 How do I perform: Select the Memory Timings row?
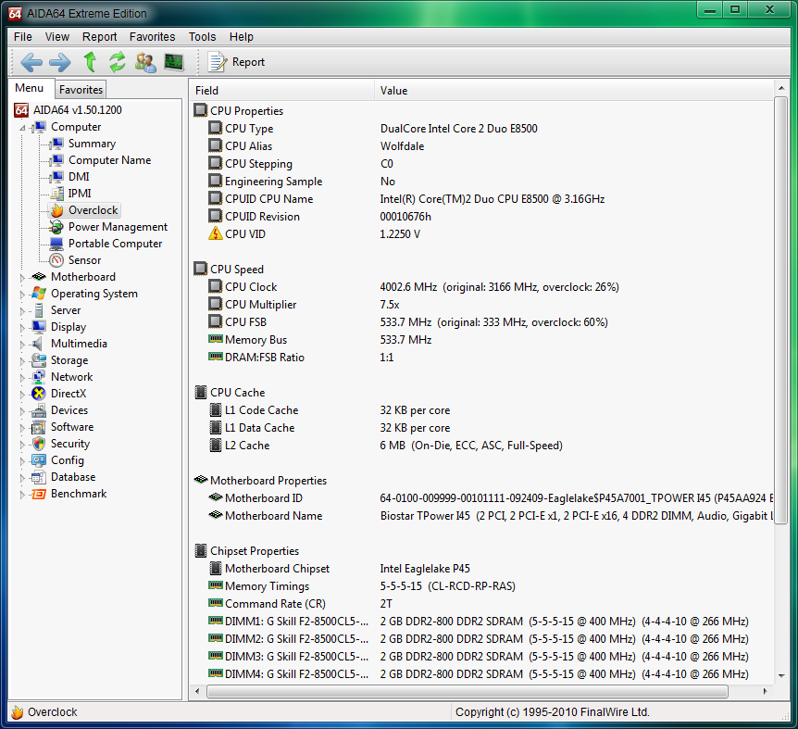481,586
